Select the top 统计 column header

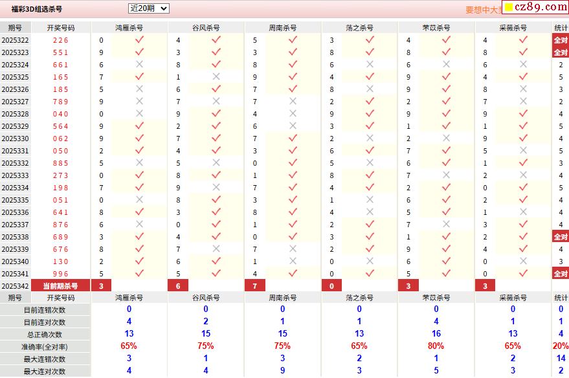point(561,28)
